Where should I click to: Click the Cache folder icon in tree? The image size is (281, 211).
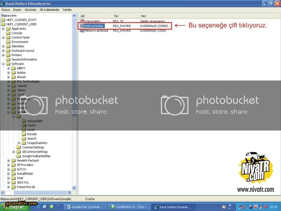(24, 125)
